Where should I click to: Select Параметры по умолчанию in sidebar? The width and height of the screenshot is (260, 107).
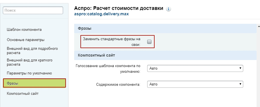(x=29, y=73)
